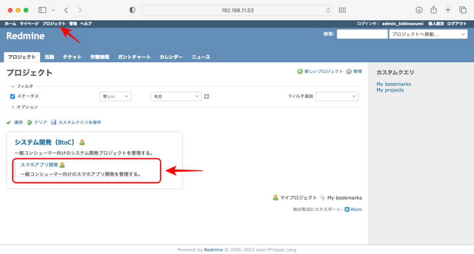Viewport: 474px width, 254px height.
Task: Open the My bookmarks custom query
Action: point(393,84)
